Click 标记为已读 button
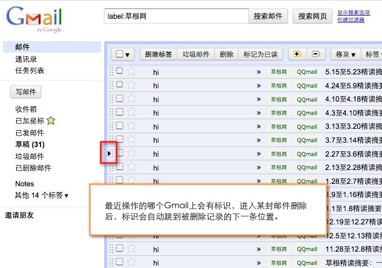This screenshot has height=268, width=382. 260,54
